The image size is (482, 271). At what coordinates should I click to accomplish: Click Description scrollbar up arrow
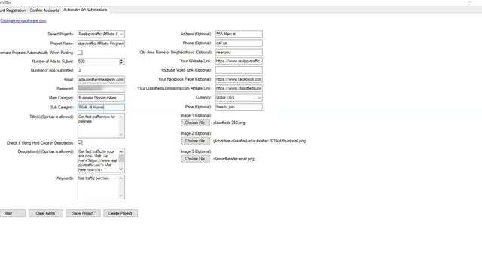[121, 151]
